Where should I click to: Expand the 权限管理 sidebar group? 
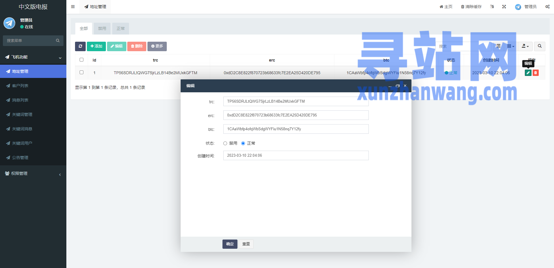click(33, 173)
